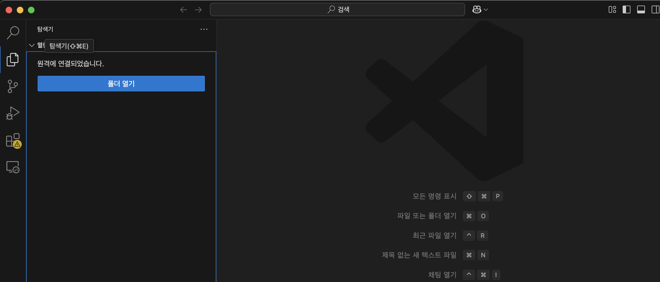
Task: Click the N keycap in shortcuts list
Action: (483, 255)
